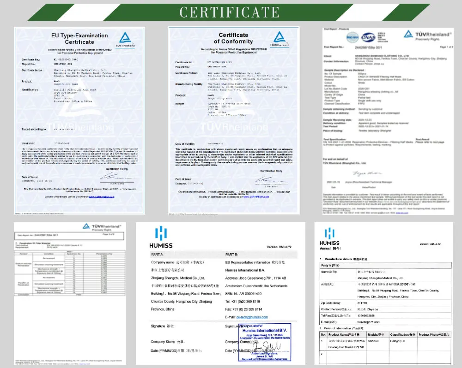Viewport: 462px width, 368px height.
Task: Click 'Version: HM-v3.12' on Annex I document
Action: tap(430, 244)
